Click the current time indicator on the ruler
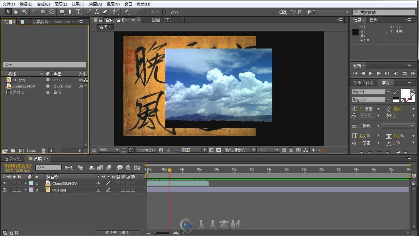The width and height of the screenshot is (419, 236). click(170, 170)
